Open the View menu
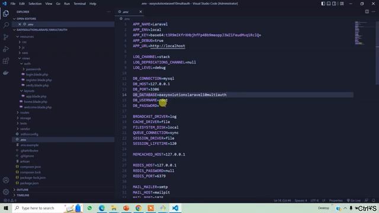 49,4
